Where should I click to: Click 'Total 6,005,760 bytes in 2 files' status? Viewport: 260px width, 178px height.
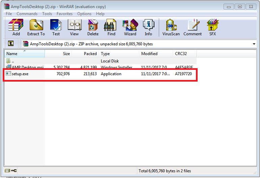165,171
